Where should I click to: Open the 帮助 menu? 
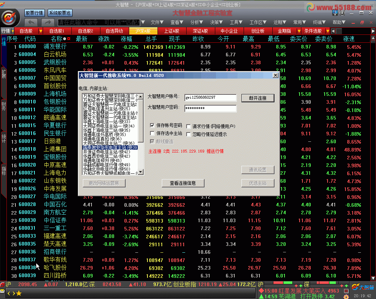339,22
